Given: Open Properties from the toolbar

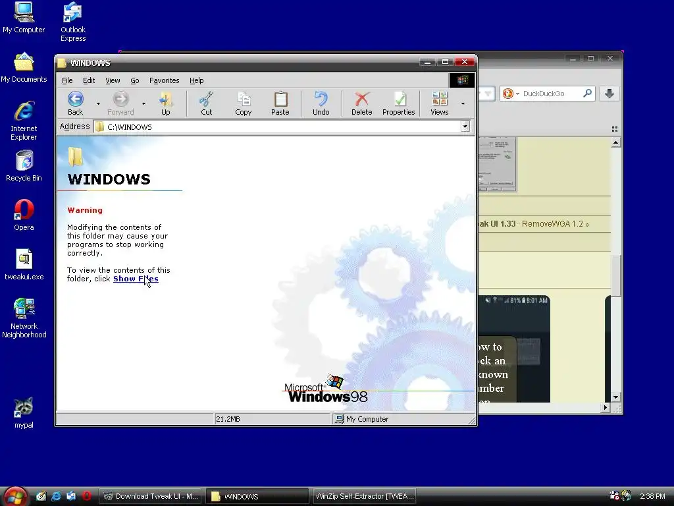Looking at the screenshot, I should 398,103.
